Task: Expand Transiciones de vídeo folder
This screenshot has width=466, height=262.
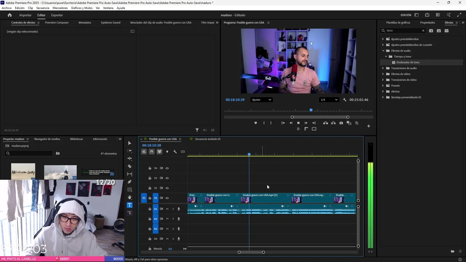Action: 383,80
